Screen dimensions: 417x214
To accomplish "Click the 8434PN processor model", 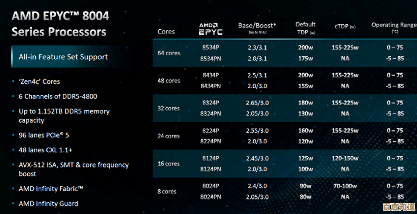I will point(210,86).
